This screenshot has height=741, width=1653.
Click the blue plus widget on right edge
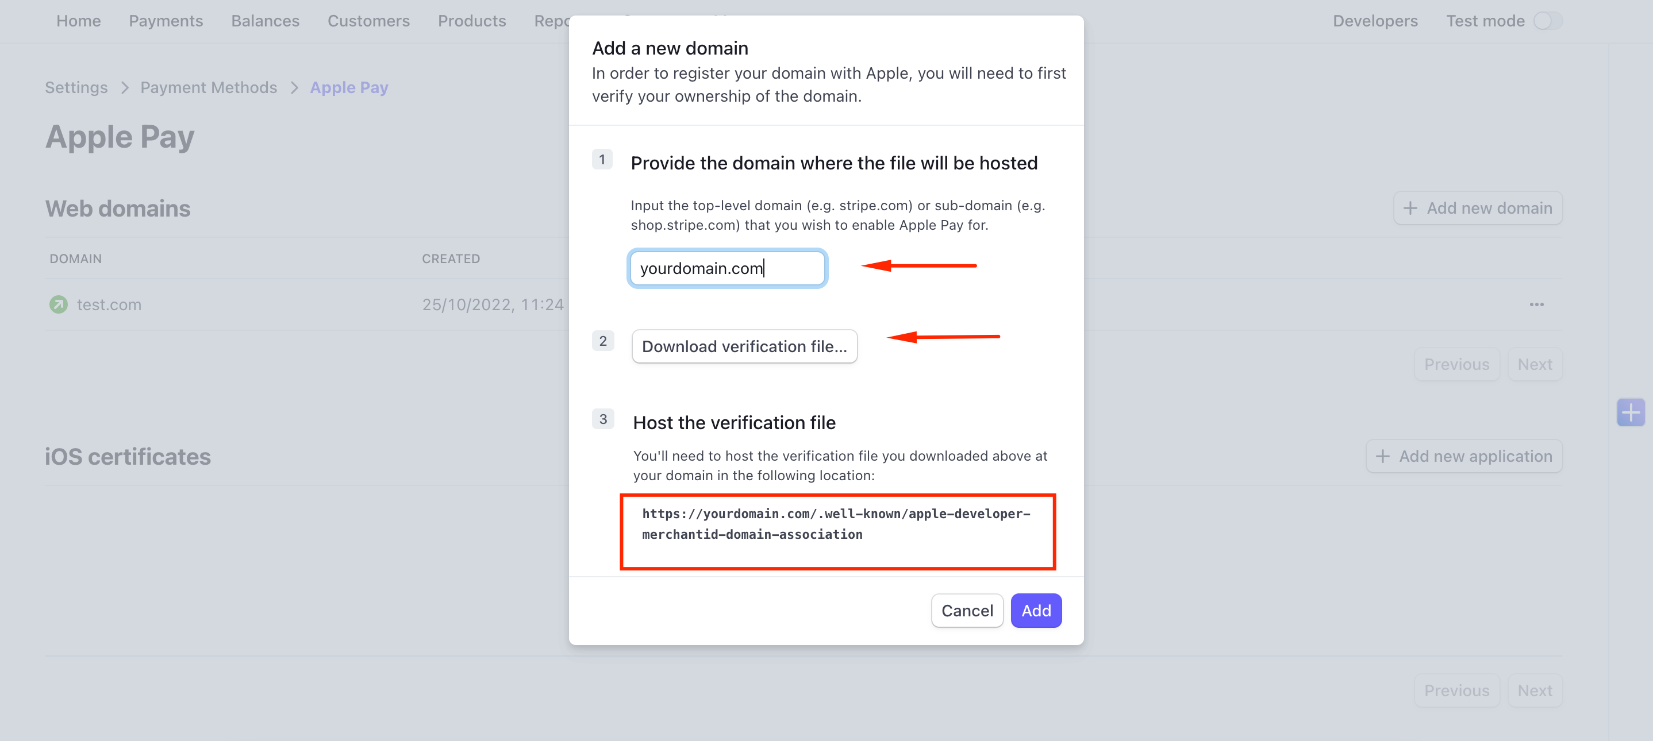pos(1631,412)
